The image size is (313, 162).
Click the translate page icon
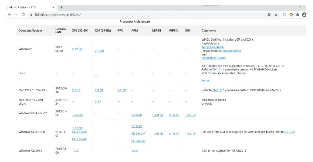pyautogui.click(x=269, y=14)
